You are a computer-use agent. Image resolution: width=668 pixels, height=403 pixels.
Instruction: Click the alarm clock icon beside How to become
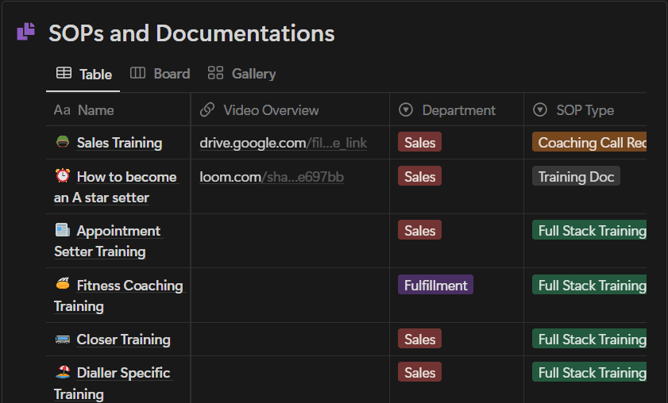pos(63,175)
